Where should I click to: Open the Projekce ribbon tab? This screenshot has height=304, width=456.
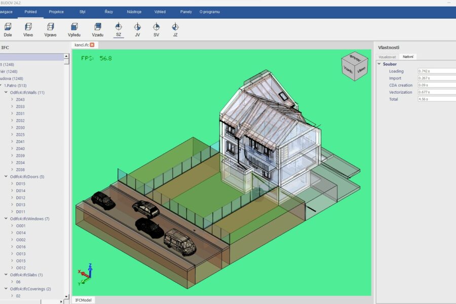[x=56, y=12]
